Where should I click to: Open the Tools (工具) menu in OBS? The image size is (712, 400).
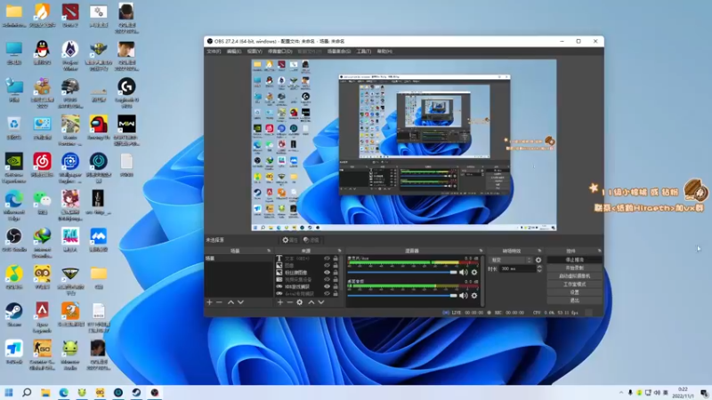point(364,52)
